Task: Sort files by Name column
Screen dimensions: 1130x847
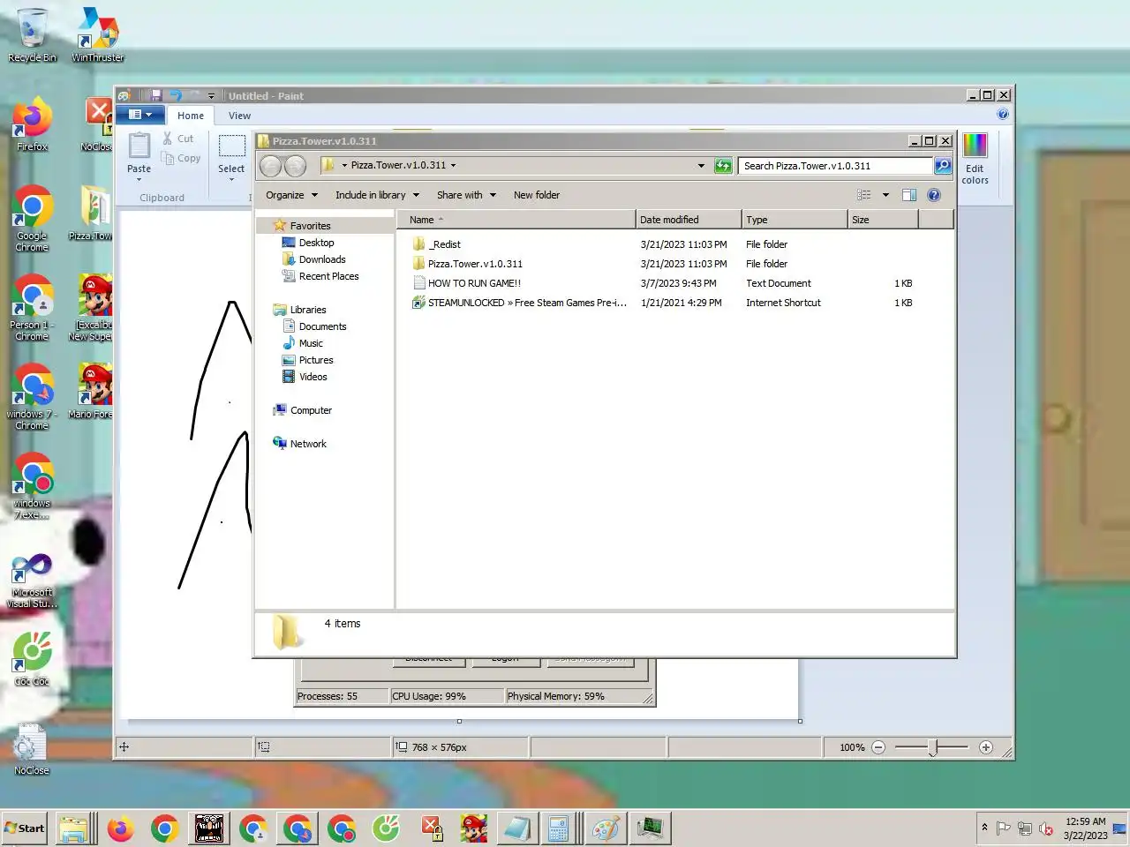Action: coord(516,220)
